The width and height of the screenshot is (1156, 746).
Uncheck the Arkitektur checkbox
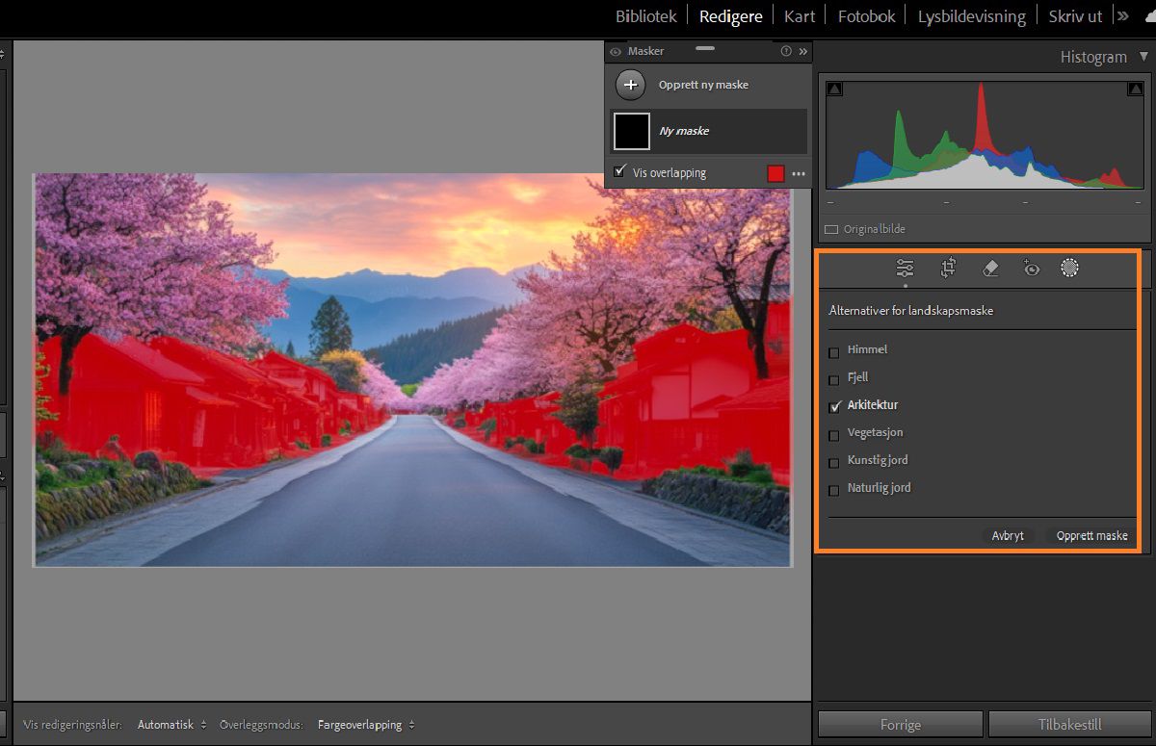pos(834,406)
